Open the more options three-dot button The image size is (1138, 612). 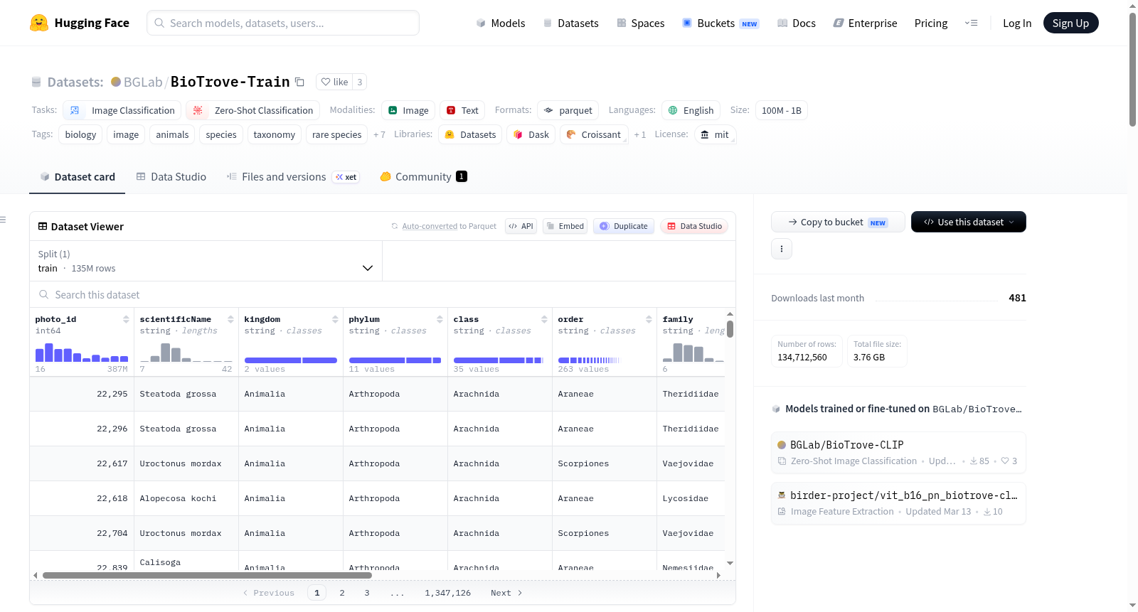[782, 249]
